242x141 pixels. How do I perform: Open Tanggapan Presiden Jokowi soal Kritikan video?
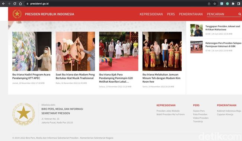coord(196,30)
